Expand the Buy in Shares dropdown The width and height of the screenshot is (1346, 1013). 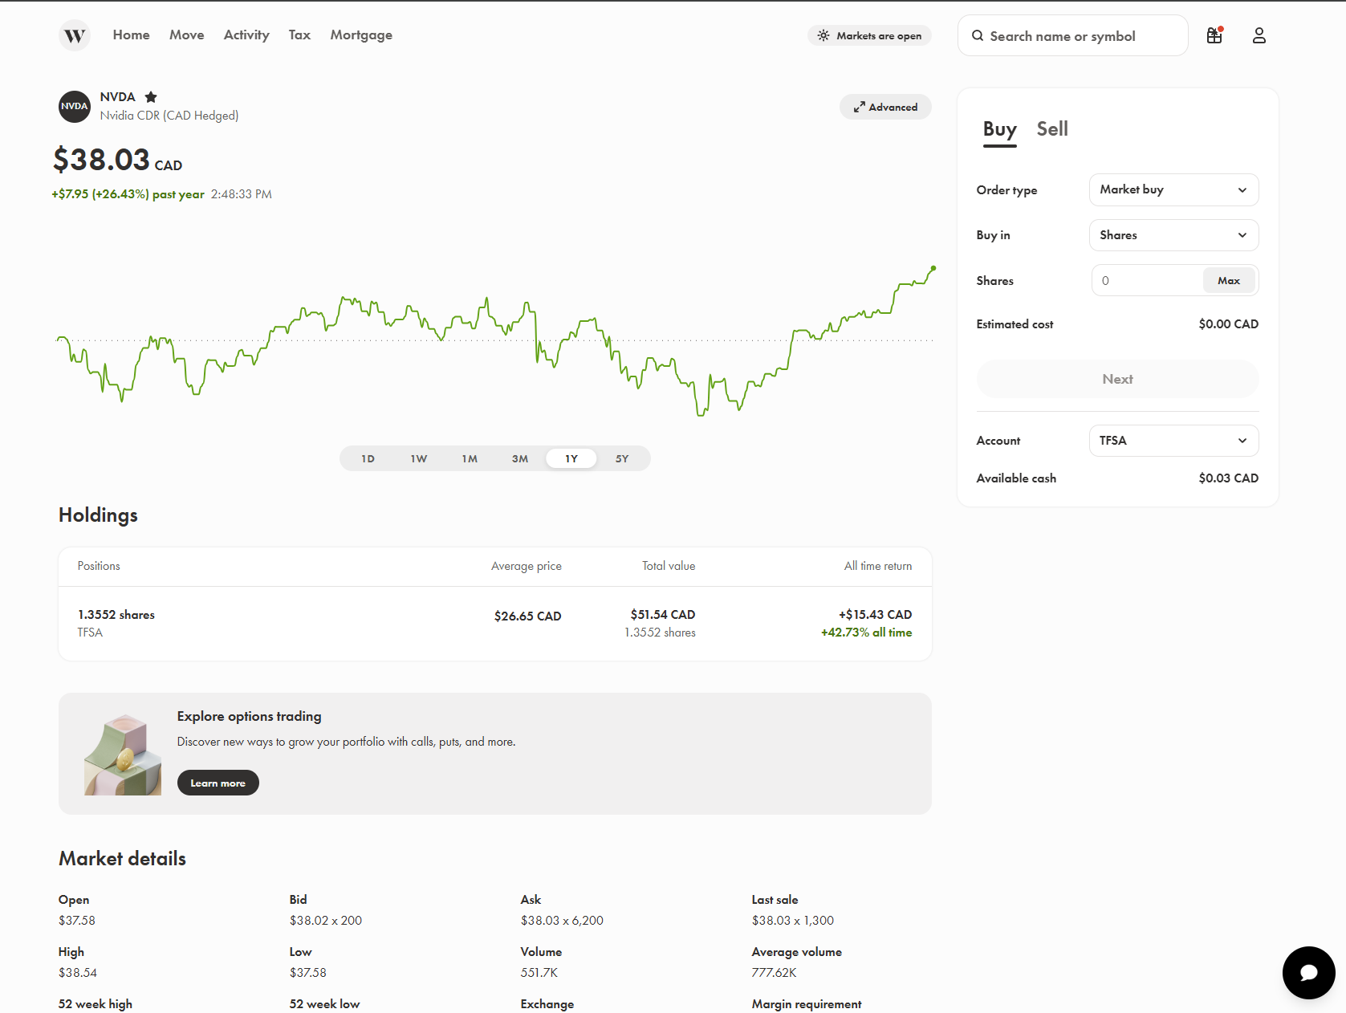pos(1173,235)
